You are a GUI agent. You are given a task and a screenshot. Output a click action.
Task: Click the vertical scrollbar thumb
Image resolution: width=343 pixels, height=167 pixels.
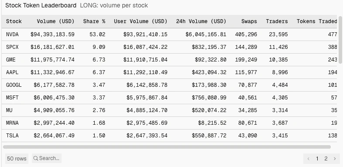click(340, 40)
